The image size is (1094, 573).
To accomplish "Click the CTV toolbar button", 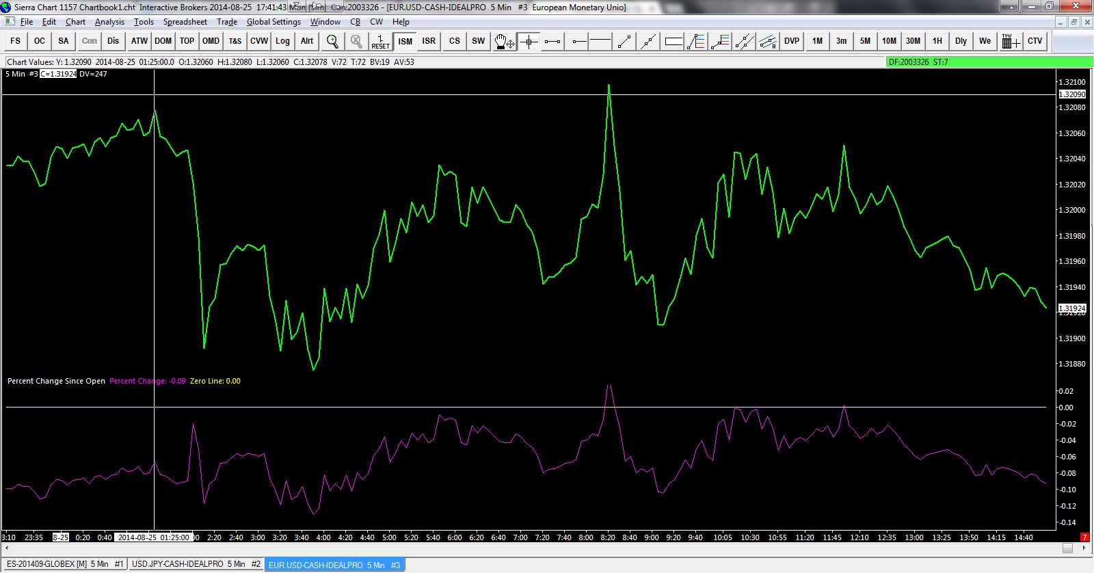I will [1035, 41].
